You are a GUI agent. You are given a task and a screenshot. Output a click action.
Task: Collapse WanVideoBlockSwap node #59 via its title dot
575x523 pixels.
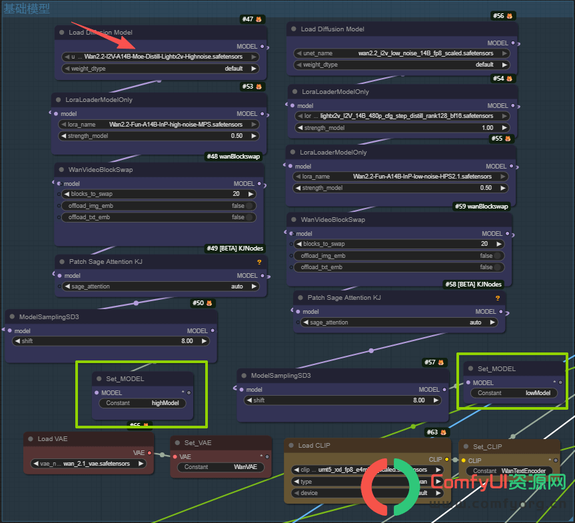pos(294,219)
